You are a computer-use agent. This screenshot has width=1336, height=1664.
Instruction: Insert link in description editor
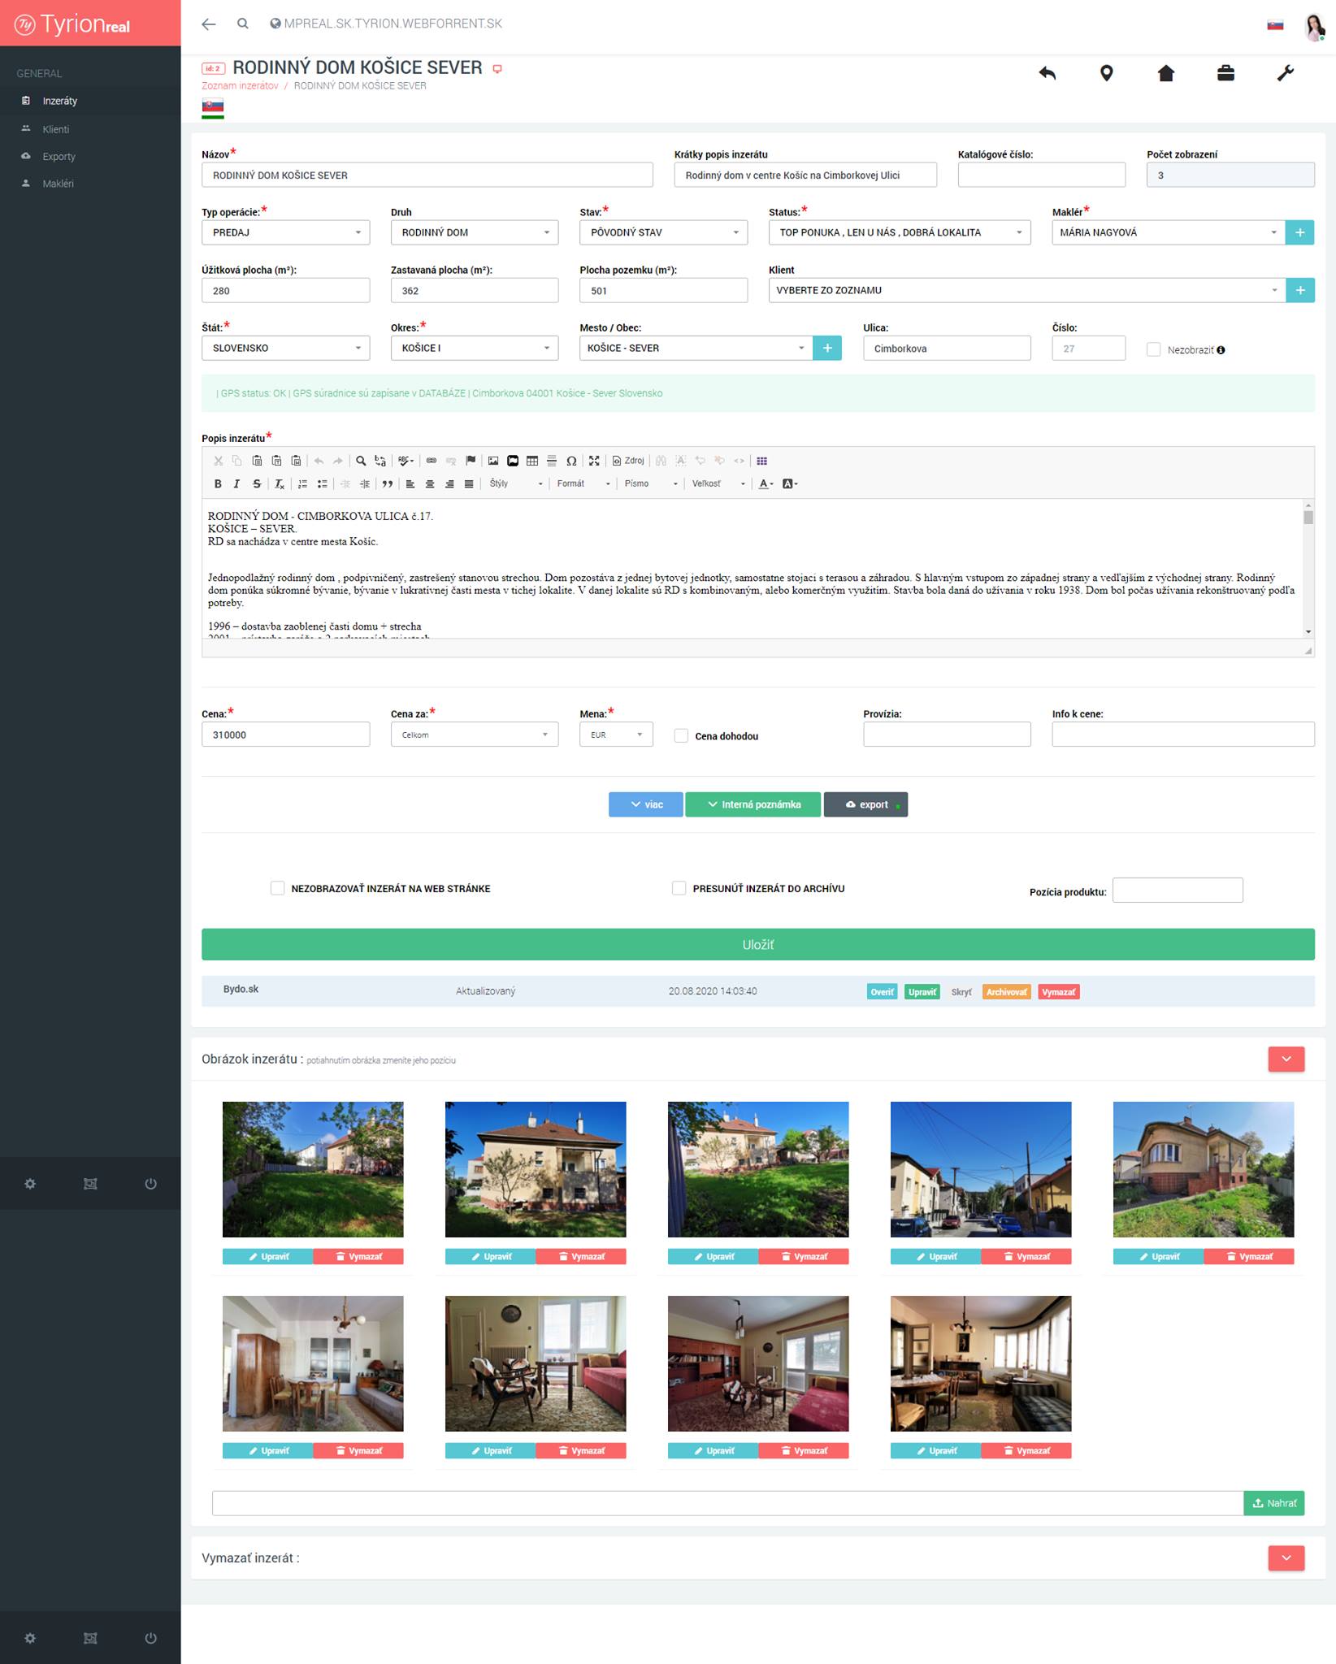tap(432, 461)
